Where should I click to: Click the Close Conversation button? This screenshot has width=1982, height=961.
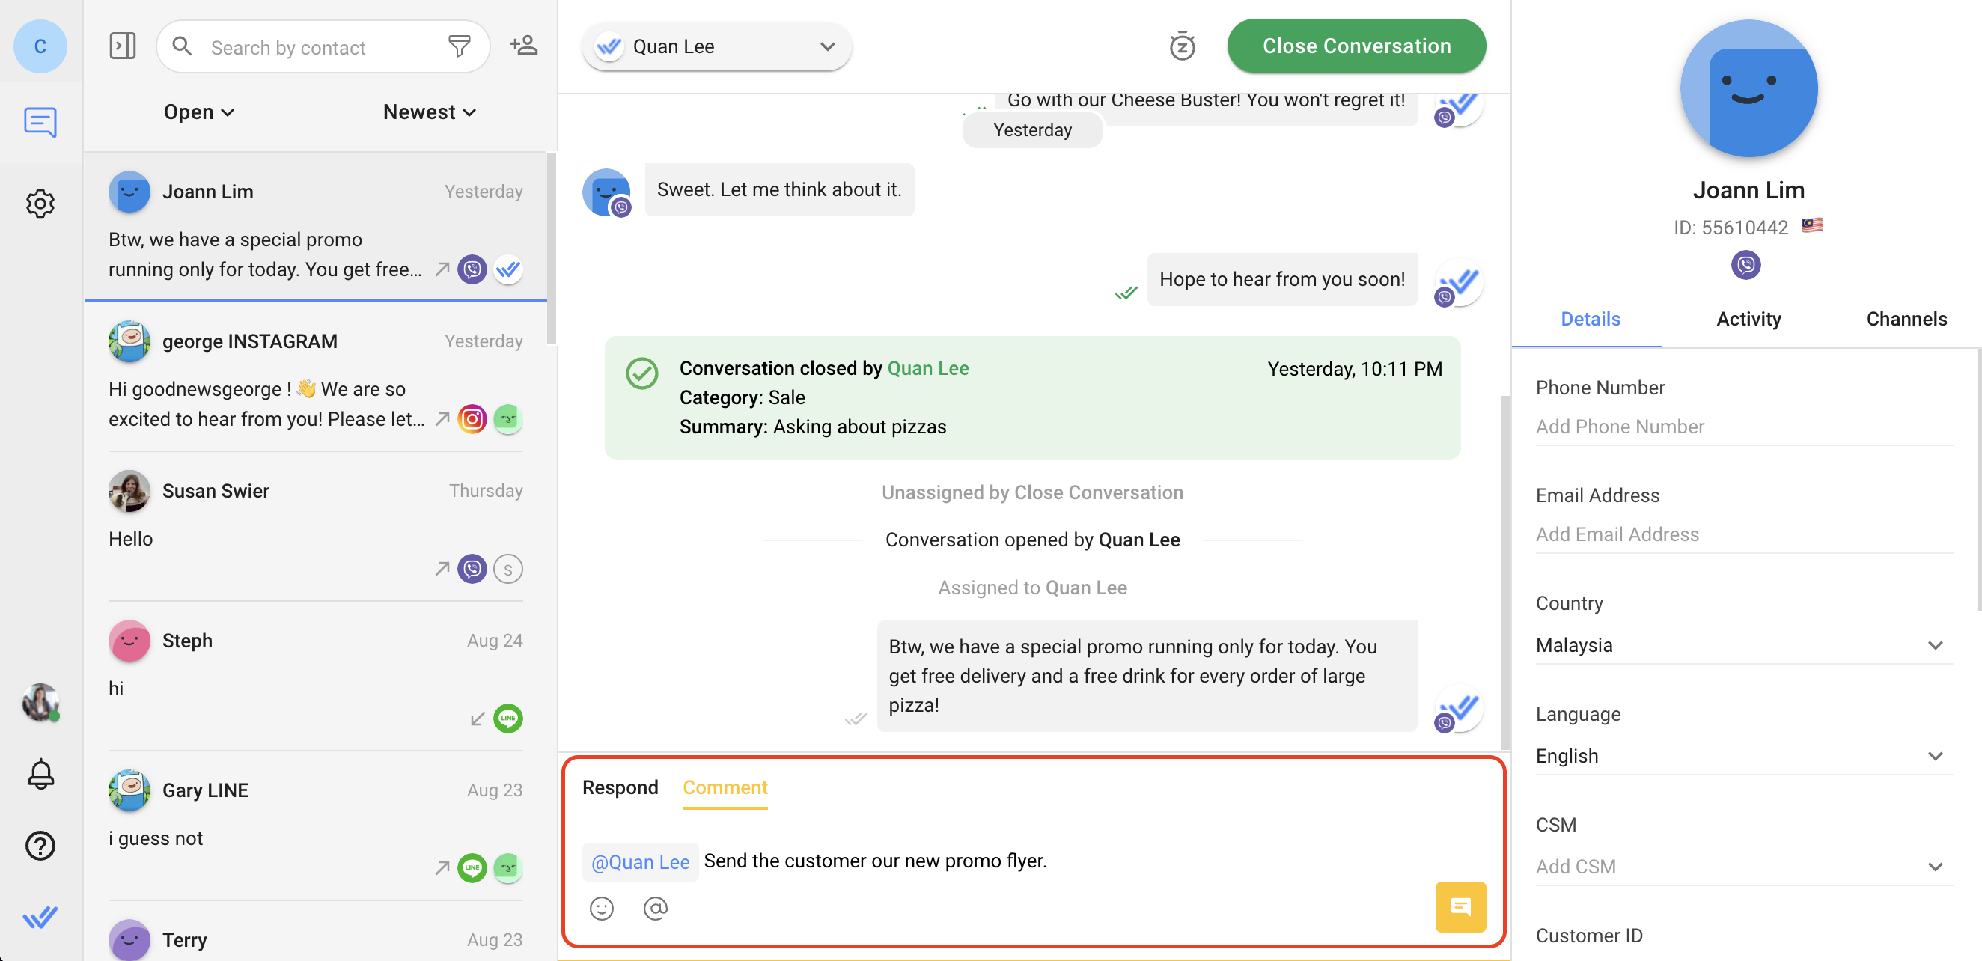point(1356,46)
